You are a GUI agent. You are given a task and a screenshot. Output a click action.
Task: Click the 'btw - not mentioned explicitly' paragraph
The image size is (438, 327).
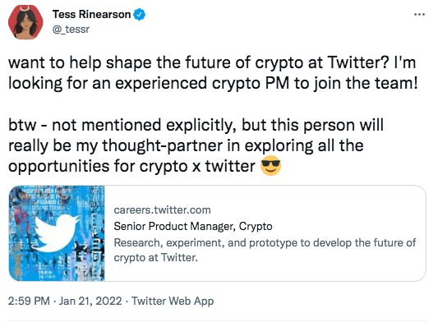[196, 145]
